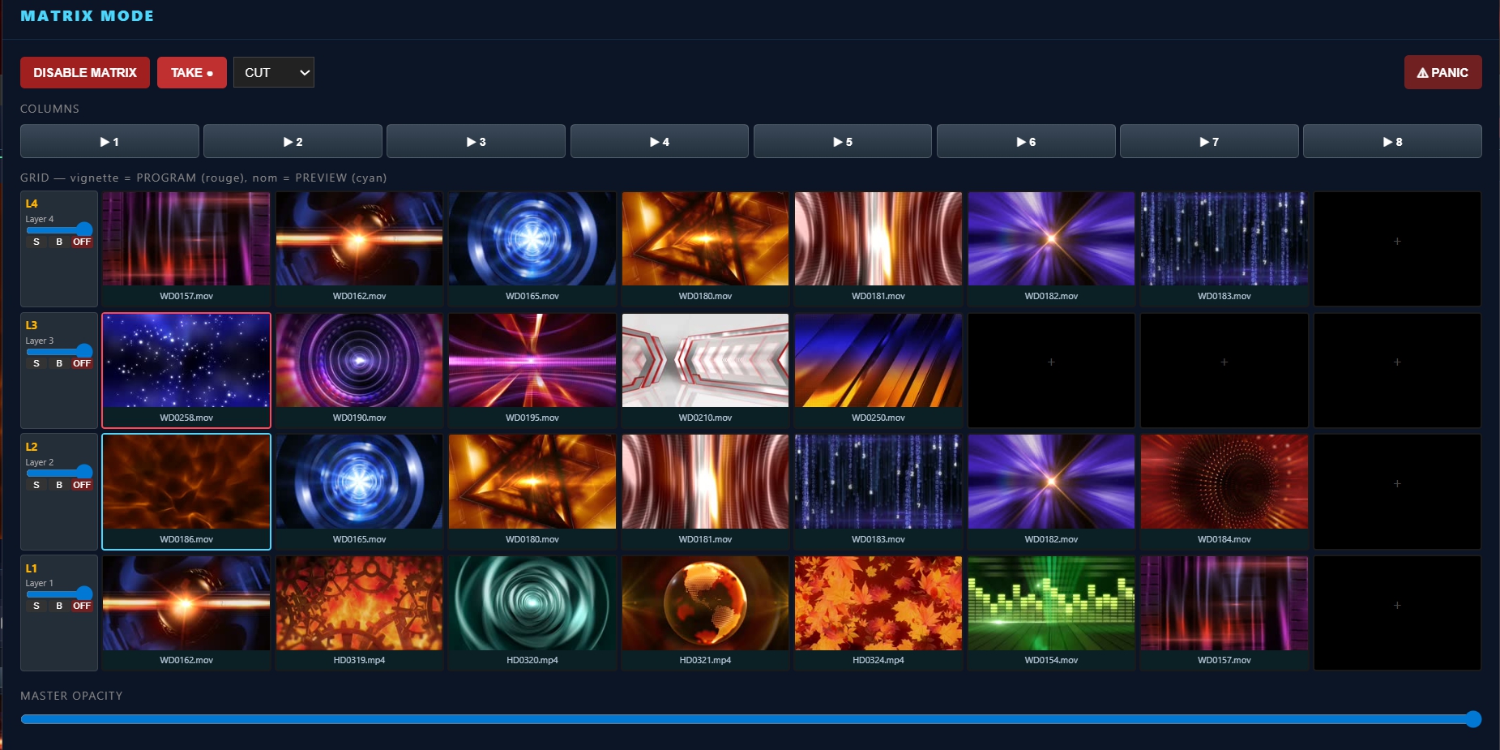Select WD0182.mov clip in Layer 2
The height and width of the screenshot is (750, 1500).
point(1051,491)
